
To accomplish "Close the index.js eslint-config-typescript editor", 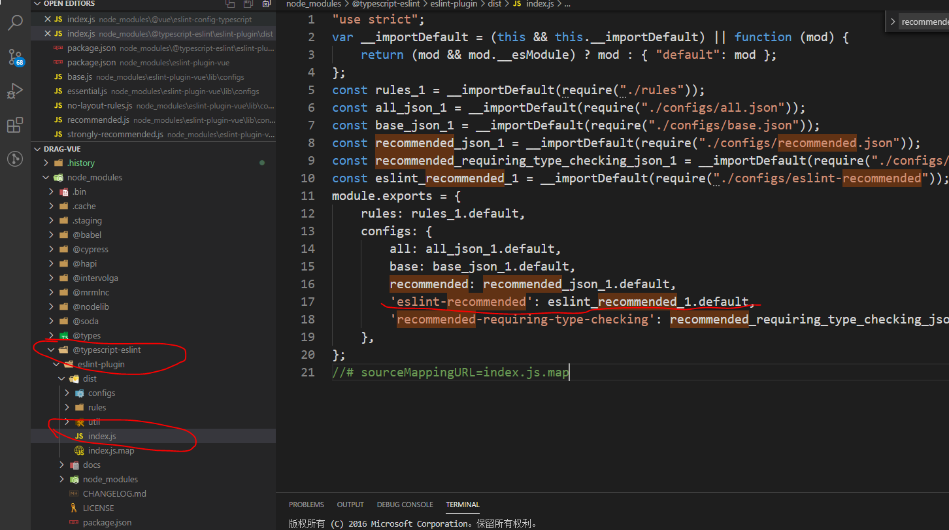I will (x=47, y=20).
